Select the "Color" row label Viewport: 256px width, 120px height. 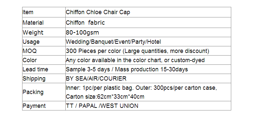[x=30, y=60]
